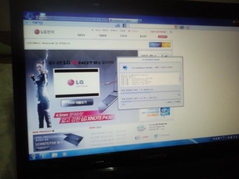Screen dimensions: 239x179
Task: Click the red pill navigation button
Action: pyautogui.click(x=162, y=37)
